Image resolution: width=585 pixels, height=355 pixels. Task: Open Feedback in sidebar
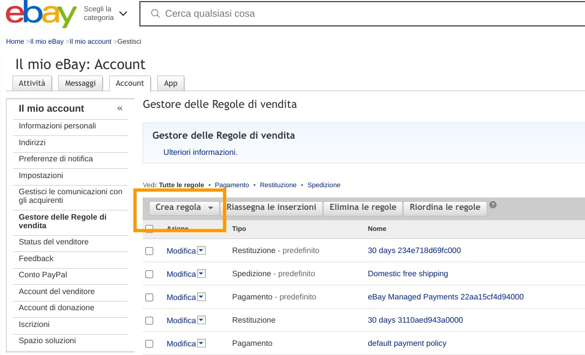tap(36, 258)
